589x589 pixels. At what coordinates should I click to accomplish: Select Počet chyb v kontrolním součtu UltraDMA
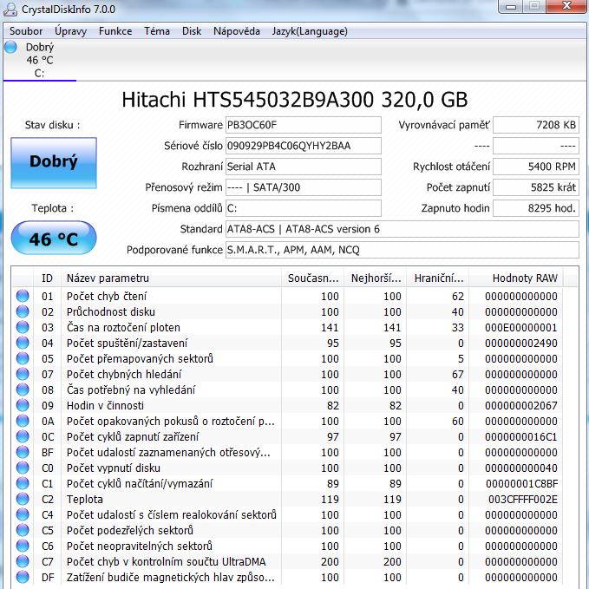(166, 562)
